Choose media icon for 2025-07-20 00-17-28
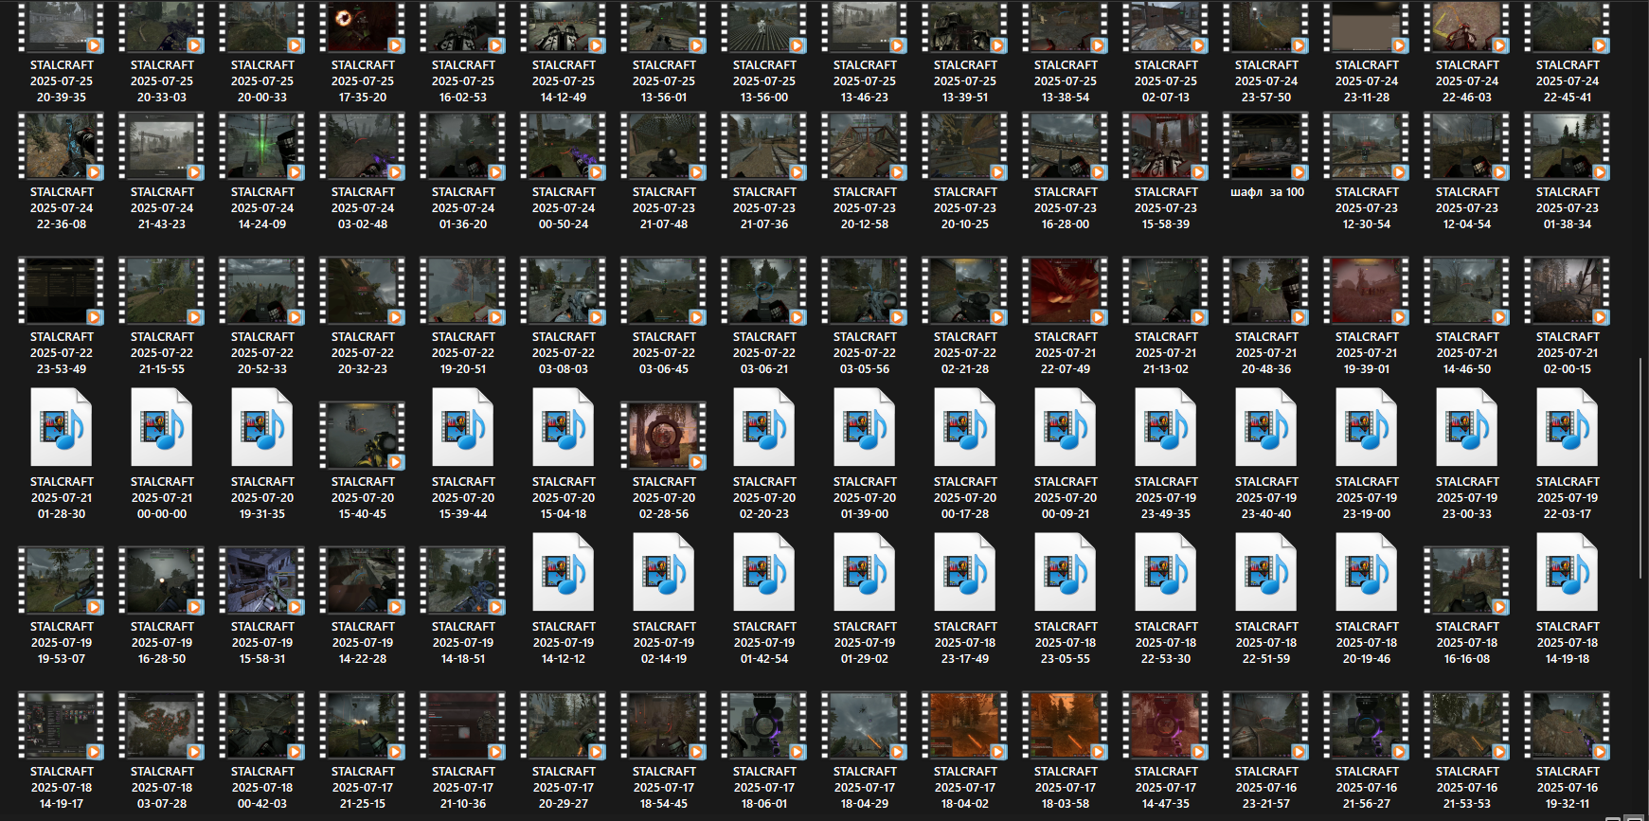Screen dimensions: 1649x821 [965, 429]
